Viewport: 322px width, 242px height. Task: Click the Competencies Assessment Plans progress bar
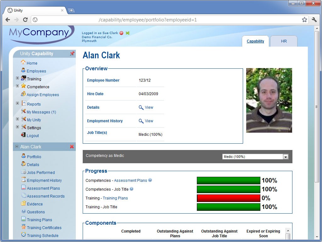[229, 181]
